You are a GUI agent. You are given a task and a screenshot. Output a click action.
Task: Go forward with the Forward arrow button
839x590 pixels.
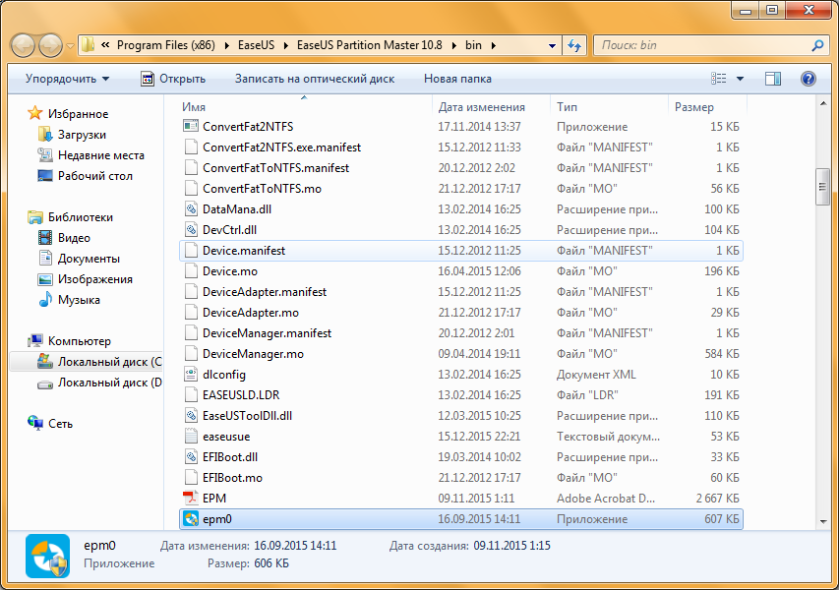[x=51, y=46]
